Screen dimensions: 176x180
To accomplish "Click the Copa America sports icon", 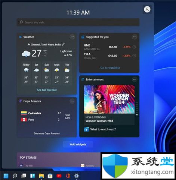I will pos(20,101).
